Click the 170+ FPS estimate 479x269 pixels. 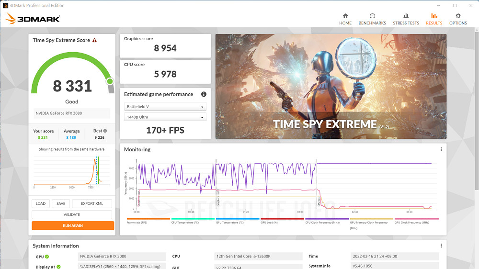tap(165, 130)
